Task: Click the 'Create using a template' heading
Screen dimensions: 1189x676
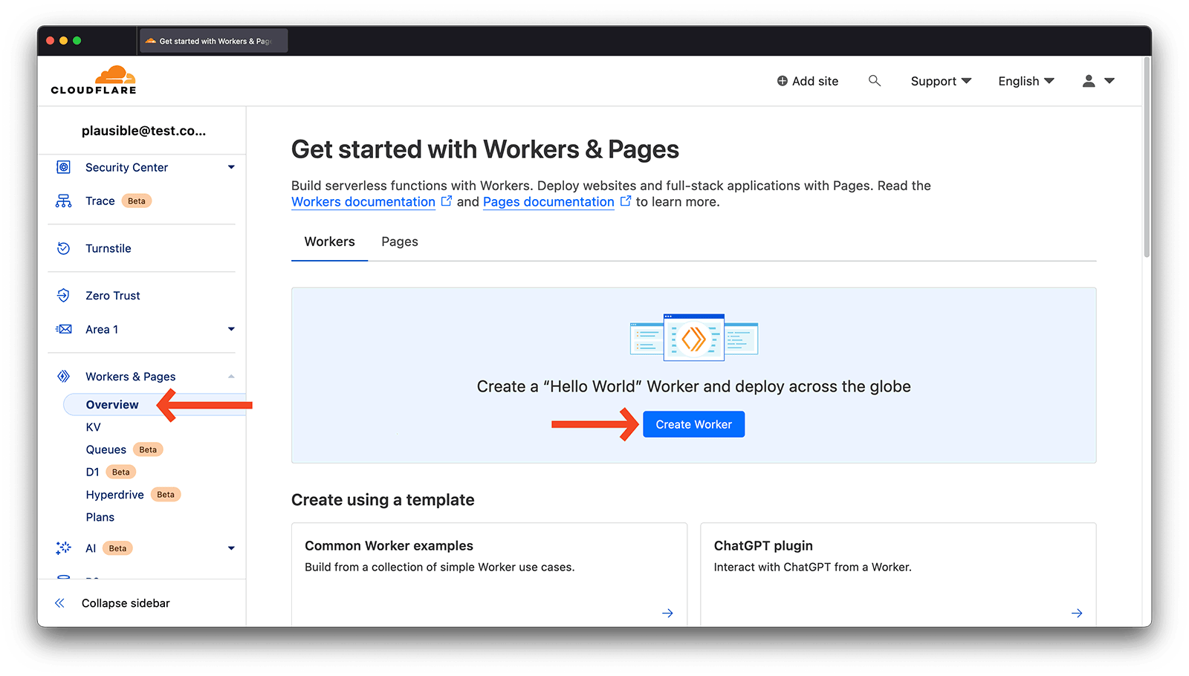Action: (383, 500)
